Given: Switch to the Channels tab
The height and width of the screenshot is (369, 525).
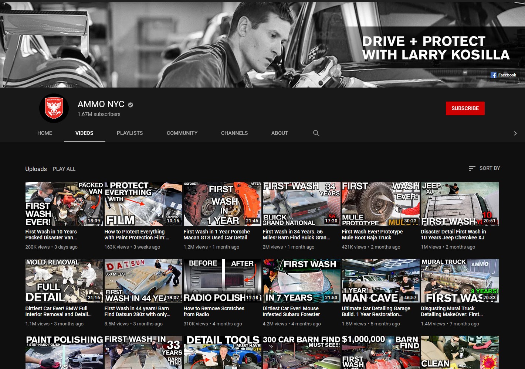Looking at the screenshot, I should click(x=234, y=133).
